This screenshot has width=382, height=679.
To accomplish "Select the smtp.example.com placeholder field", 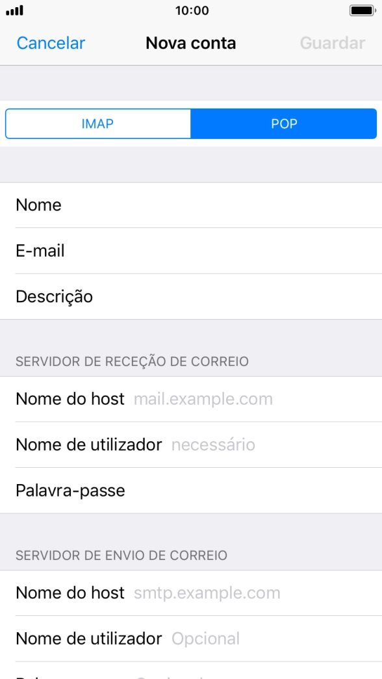I will coord(207,593).
